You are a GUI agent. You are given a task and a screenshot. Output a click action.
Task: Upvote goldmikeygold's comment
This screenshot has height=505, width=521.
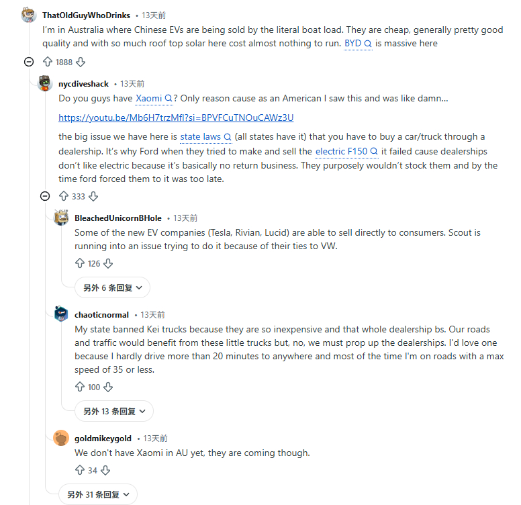point(80,470)
